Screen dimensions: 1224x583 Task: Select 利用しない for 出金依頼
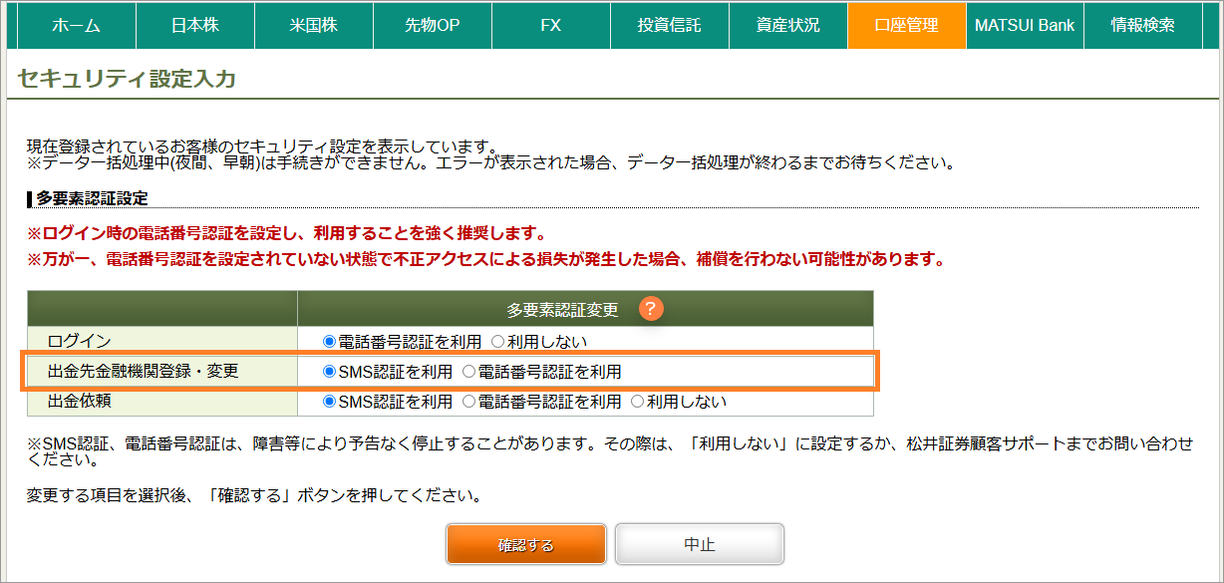pyautogui.click(x=637, y=402)
